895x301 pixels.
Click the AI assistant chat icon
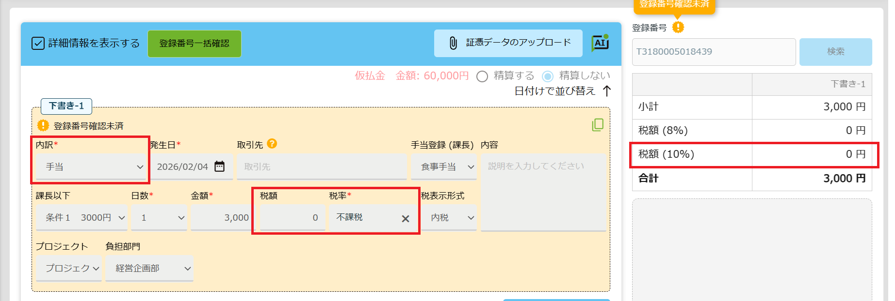pos(600,43)
